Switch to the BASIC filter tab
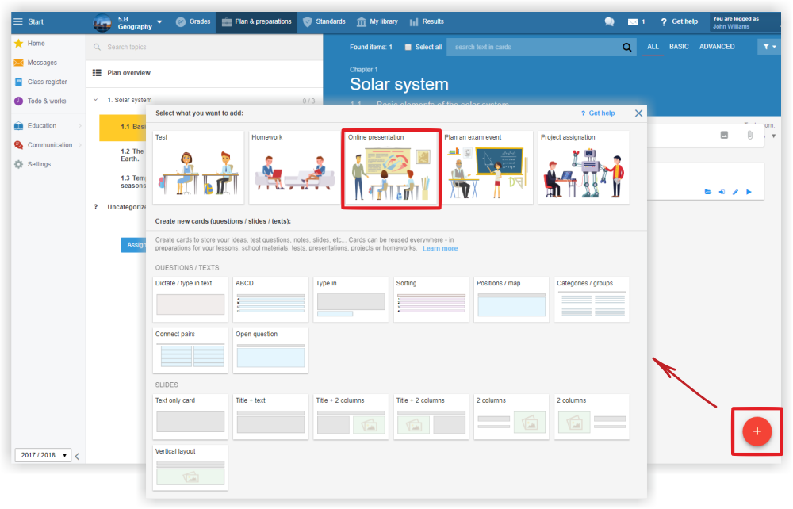The image size is (793, 509). pyautogui.click(x=679, y=47)
